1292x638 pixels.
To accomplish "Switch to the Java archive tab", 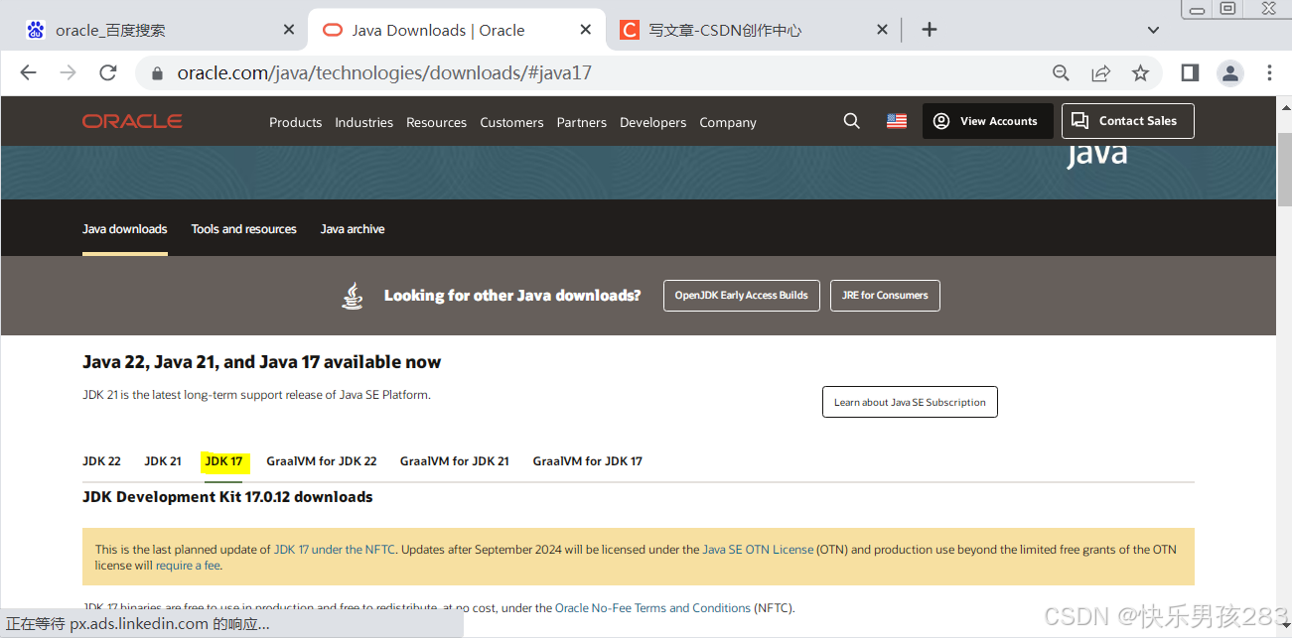I will pos(352,228).
